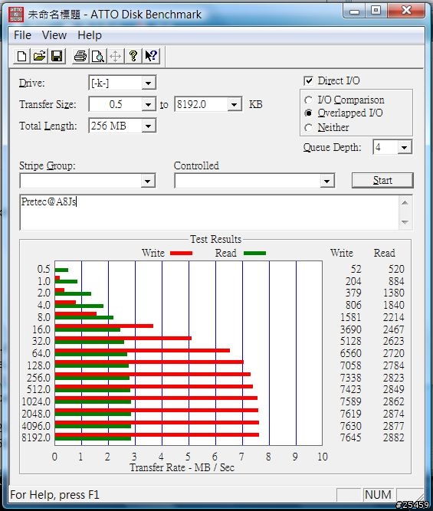
Task: Print results using the printer icon
Action: point(80,56)
